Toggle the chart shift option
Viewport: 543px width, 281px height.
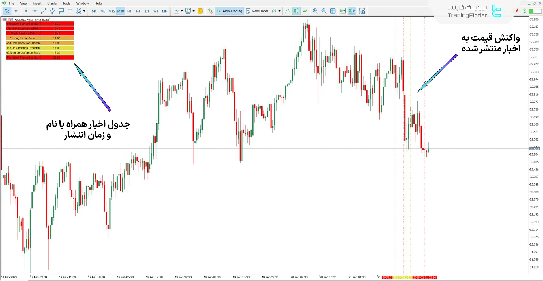pyautogui.click(x=352, y=11)
